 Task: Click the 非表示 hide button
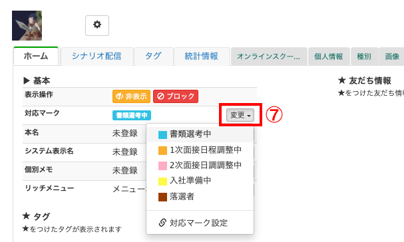(x=131, y=96)
